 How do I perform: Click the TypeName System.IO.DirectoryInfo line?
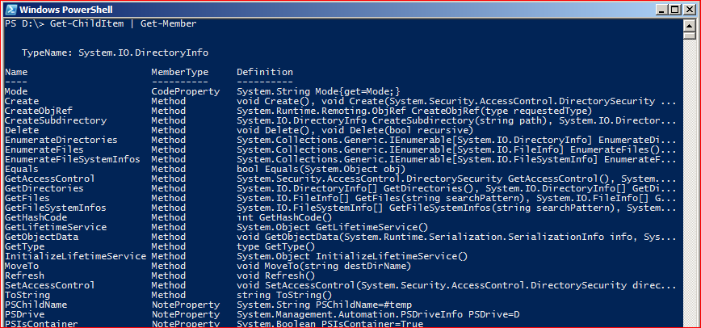pos(115,53)
